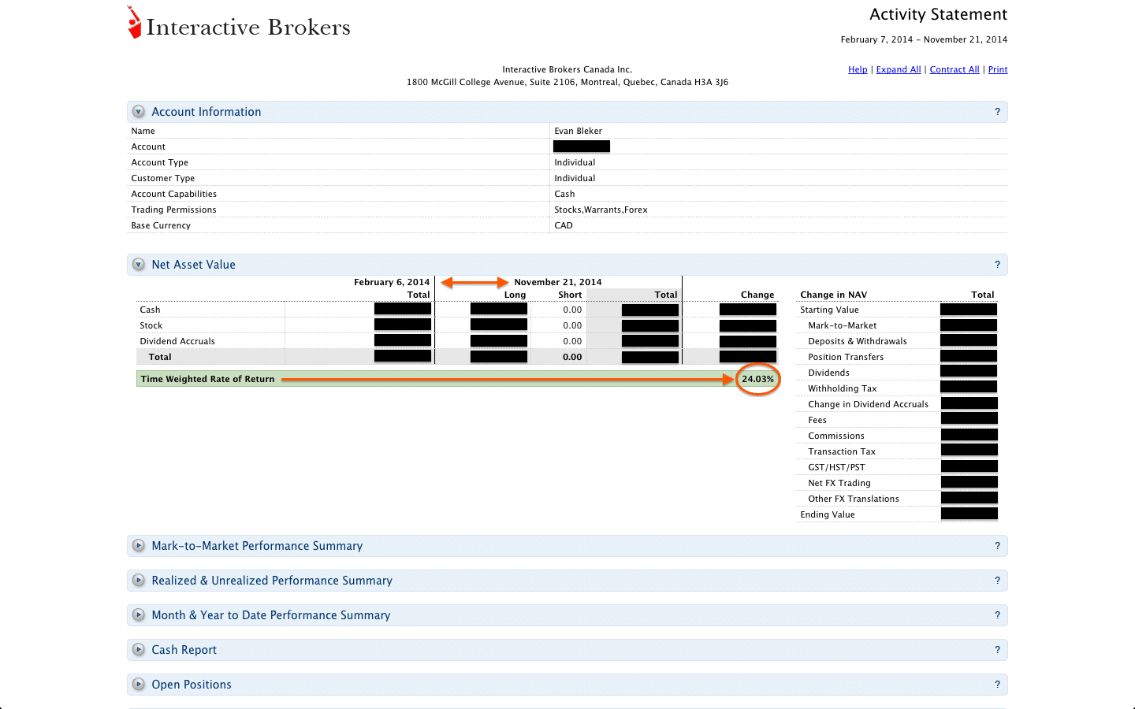
Task: Click the statement date range text
Action: (x=924, y=39)
